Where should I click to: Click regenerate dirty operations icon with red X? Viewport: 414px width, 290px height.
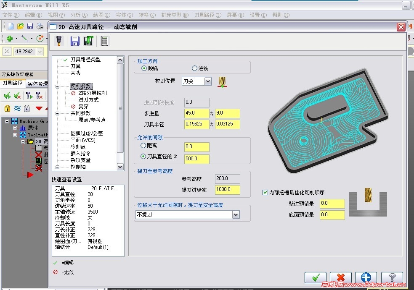[x=39, y=95]
